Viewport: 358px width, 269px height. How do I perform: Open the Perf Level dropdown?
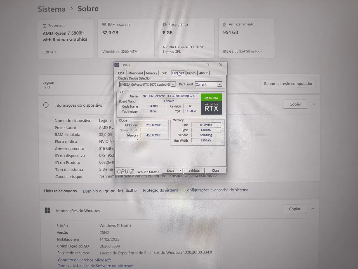tap(209, 84)
